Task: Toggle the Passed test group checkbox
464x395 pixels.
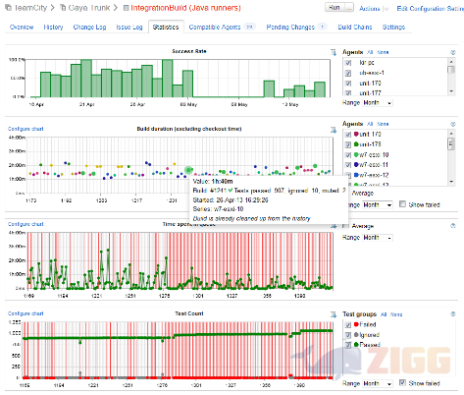Action: [348, 345]
